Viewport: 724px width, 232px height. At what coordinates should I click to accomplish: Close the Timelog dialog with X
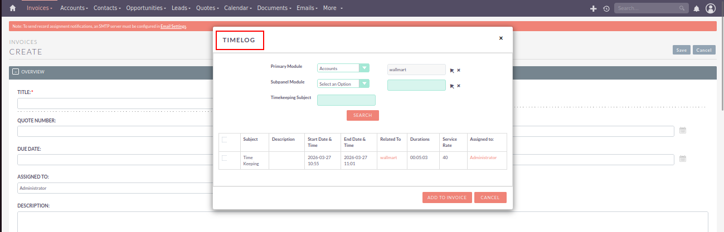(x=501, y=38)
